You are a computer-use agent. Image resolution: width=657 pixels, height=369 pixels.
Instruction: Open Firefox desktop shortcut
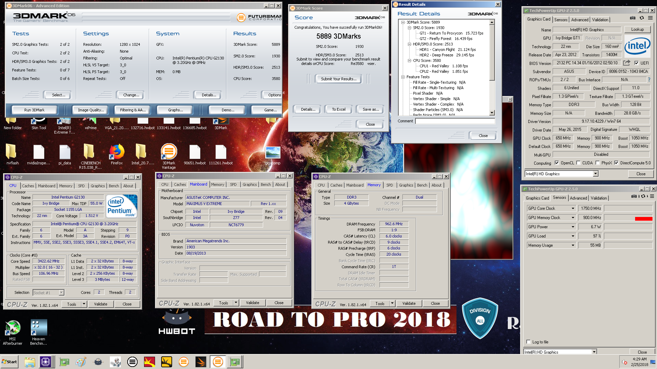tap(117, 154)
